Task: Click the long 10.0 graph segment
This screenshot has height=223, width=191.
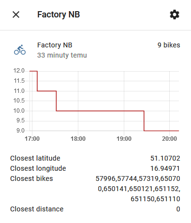Action: click(x=100, y=111)
